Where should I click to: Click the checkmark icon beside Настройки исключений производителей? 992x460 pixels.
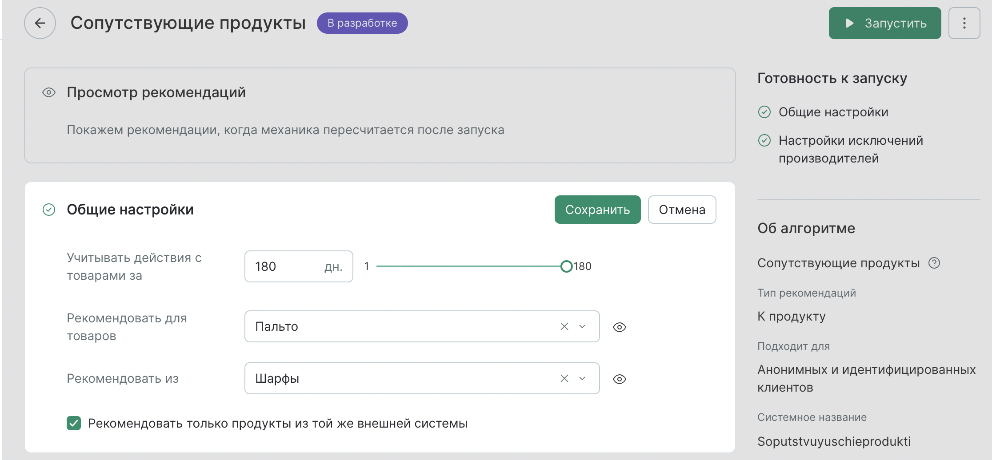[x=764, y=140]
